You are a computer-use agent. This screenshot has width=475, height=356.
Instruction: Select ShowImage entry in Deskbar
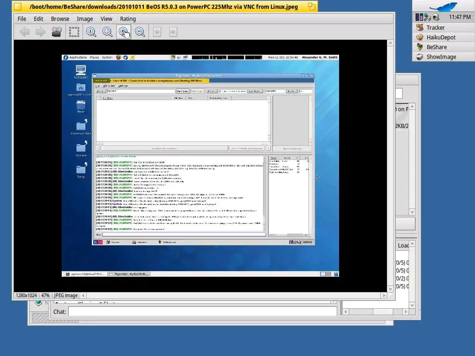point(443,57)
